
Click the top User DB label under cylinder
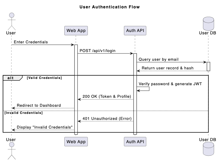pos(207,33)
